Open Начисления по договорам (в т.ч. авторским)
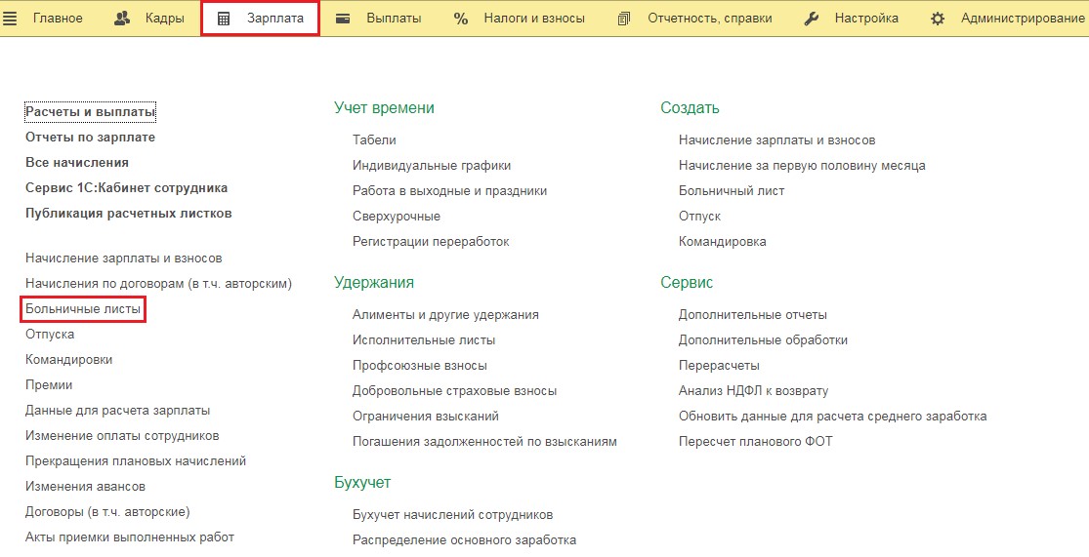Viewport: 1089px width, 557px height. click(158, 284)
